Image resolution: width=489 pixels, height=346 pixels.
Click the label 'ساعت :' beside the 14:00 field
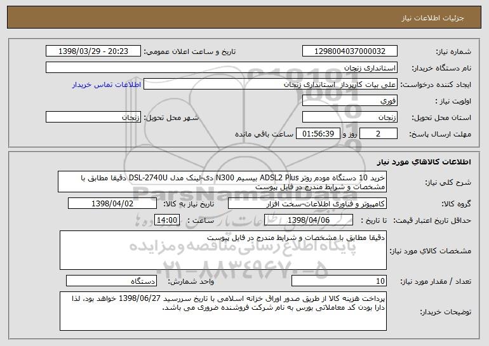(201, 220)
